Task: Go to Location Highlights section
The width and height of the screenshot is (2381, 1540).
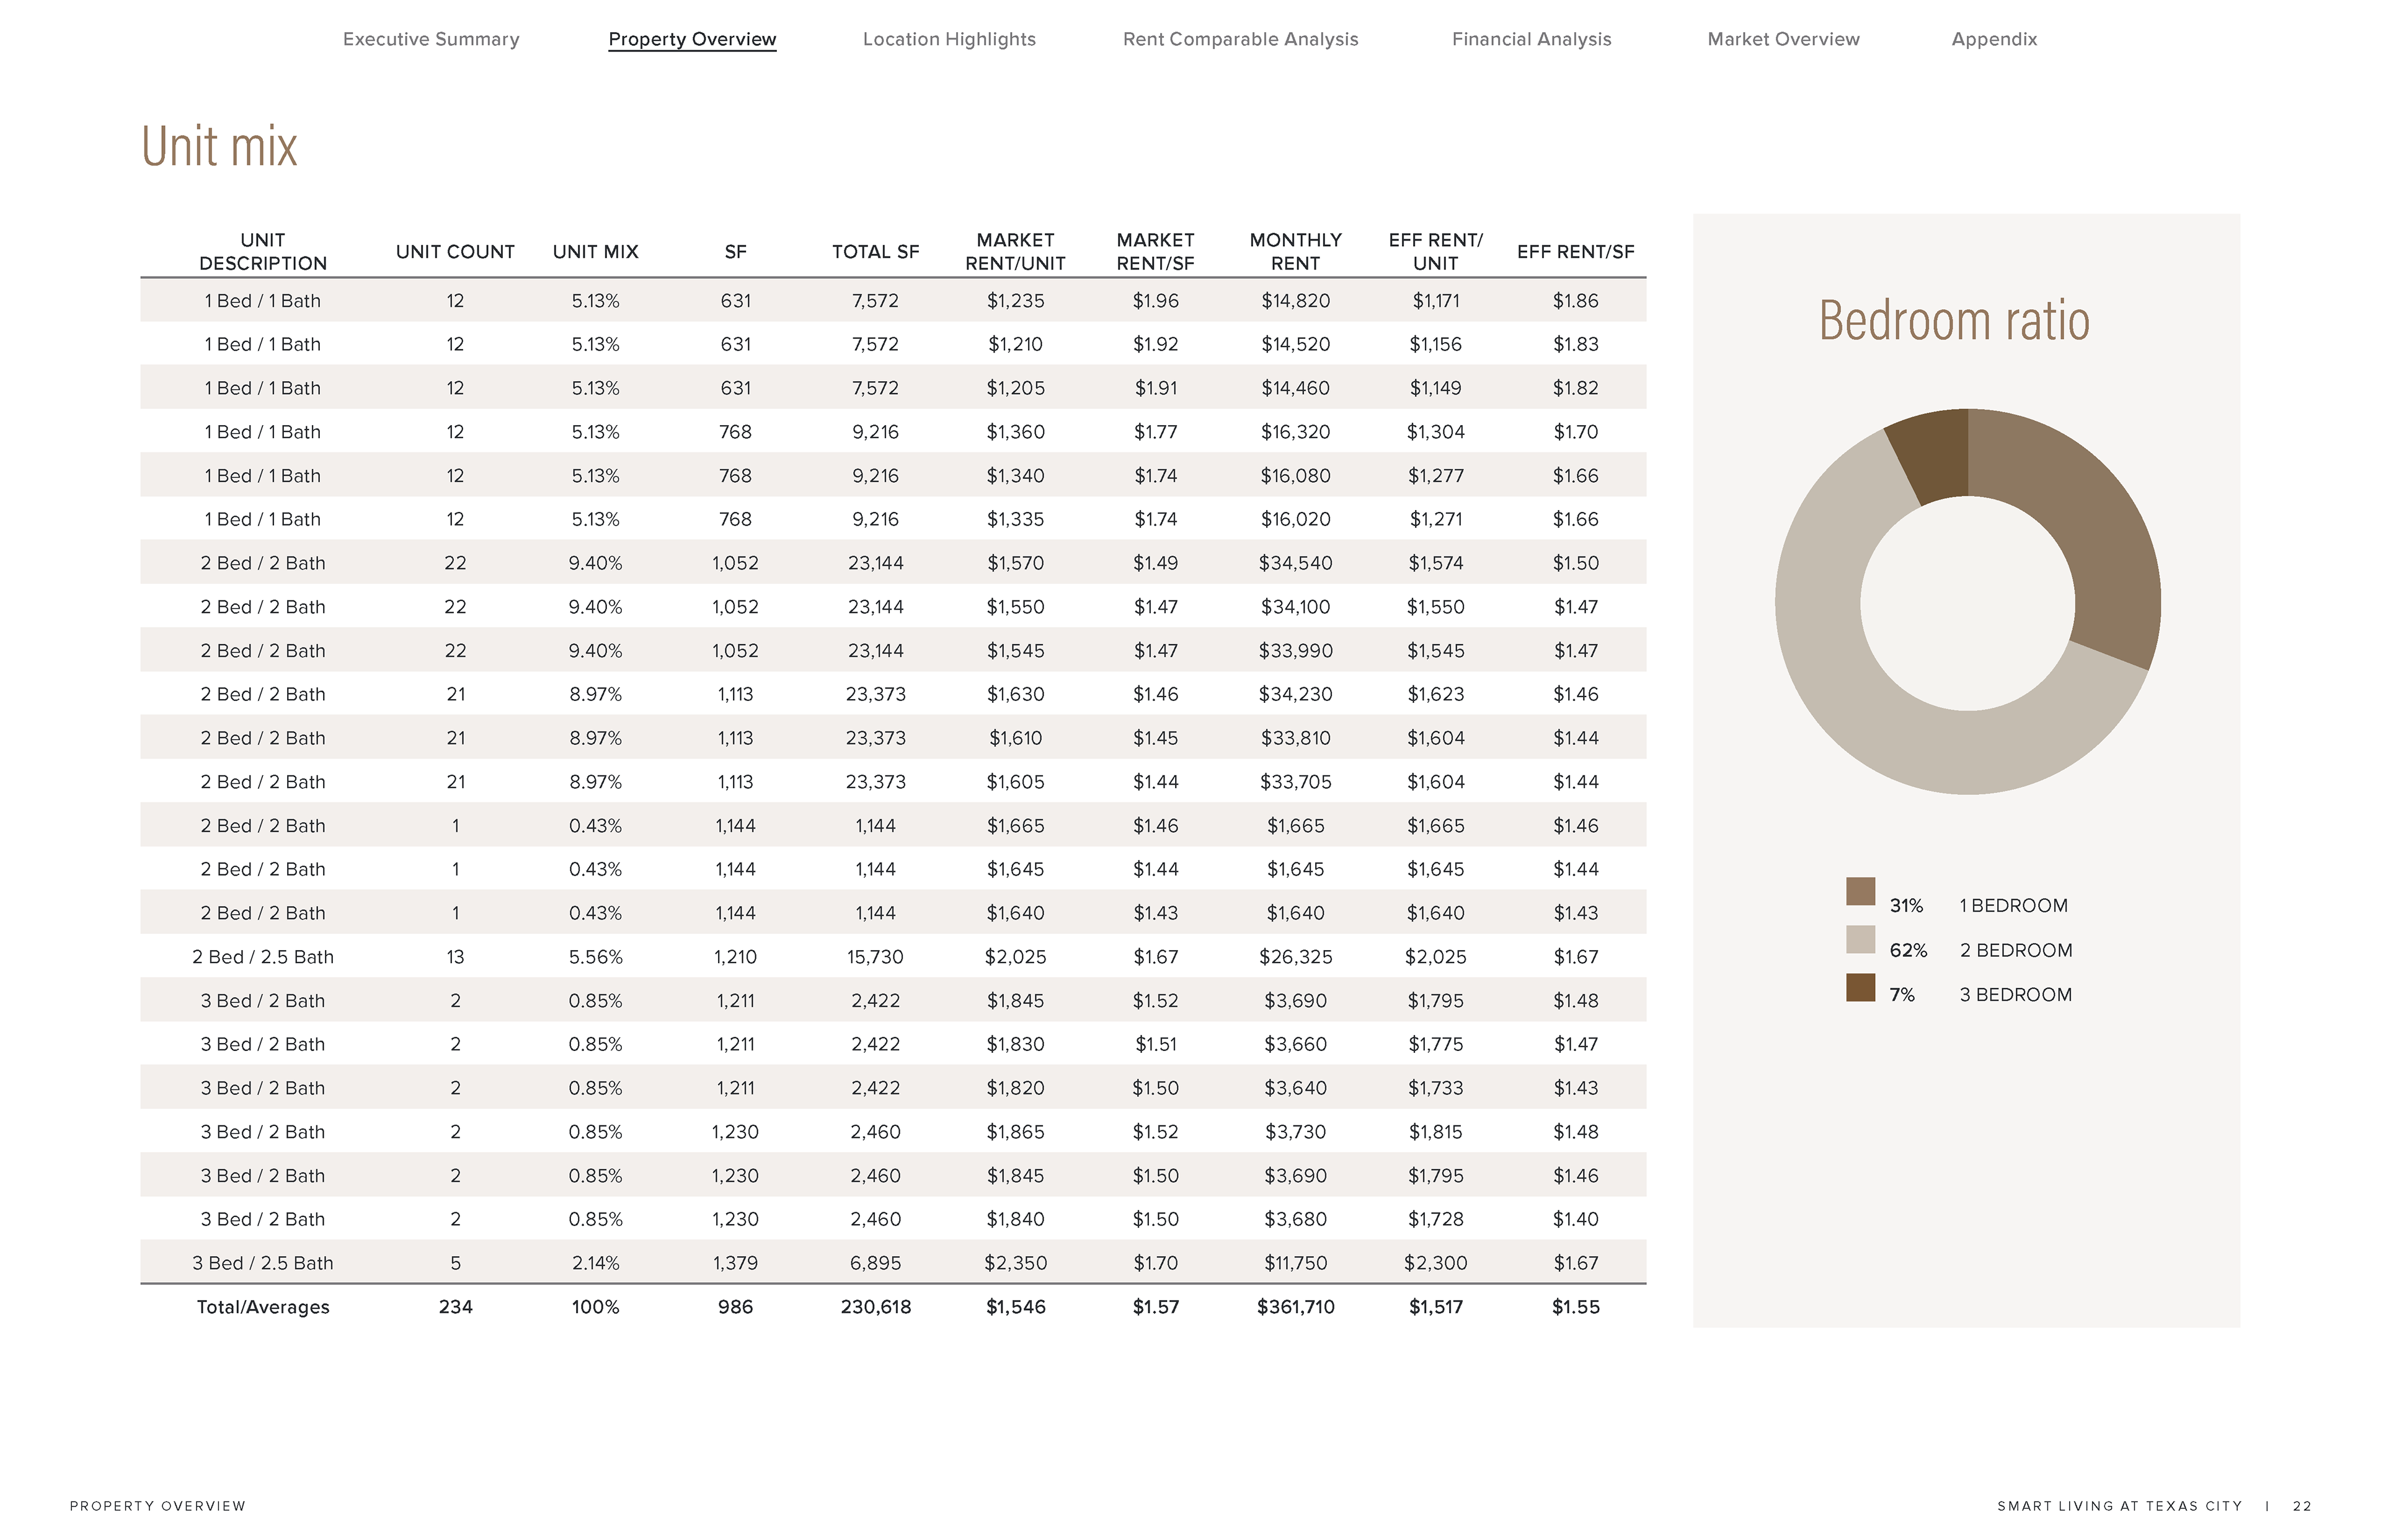Action: point(949,39)
